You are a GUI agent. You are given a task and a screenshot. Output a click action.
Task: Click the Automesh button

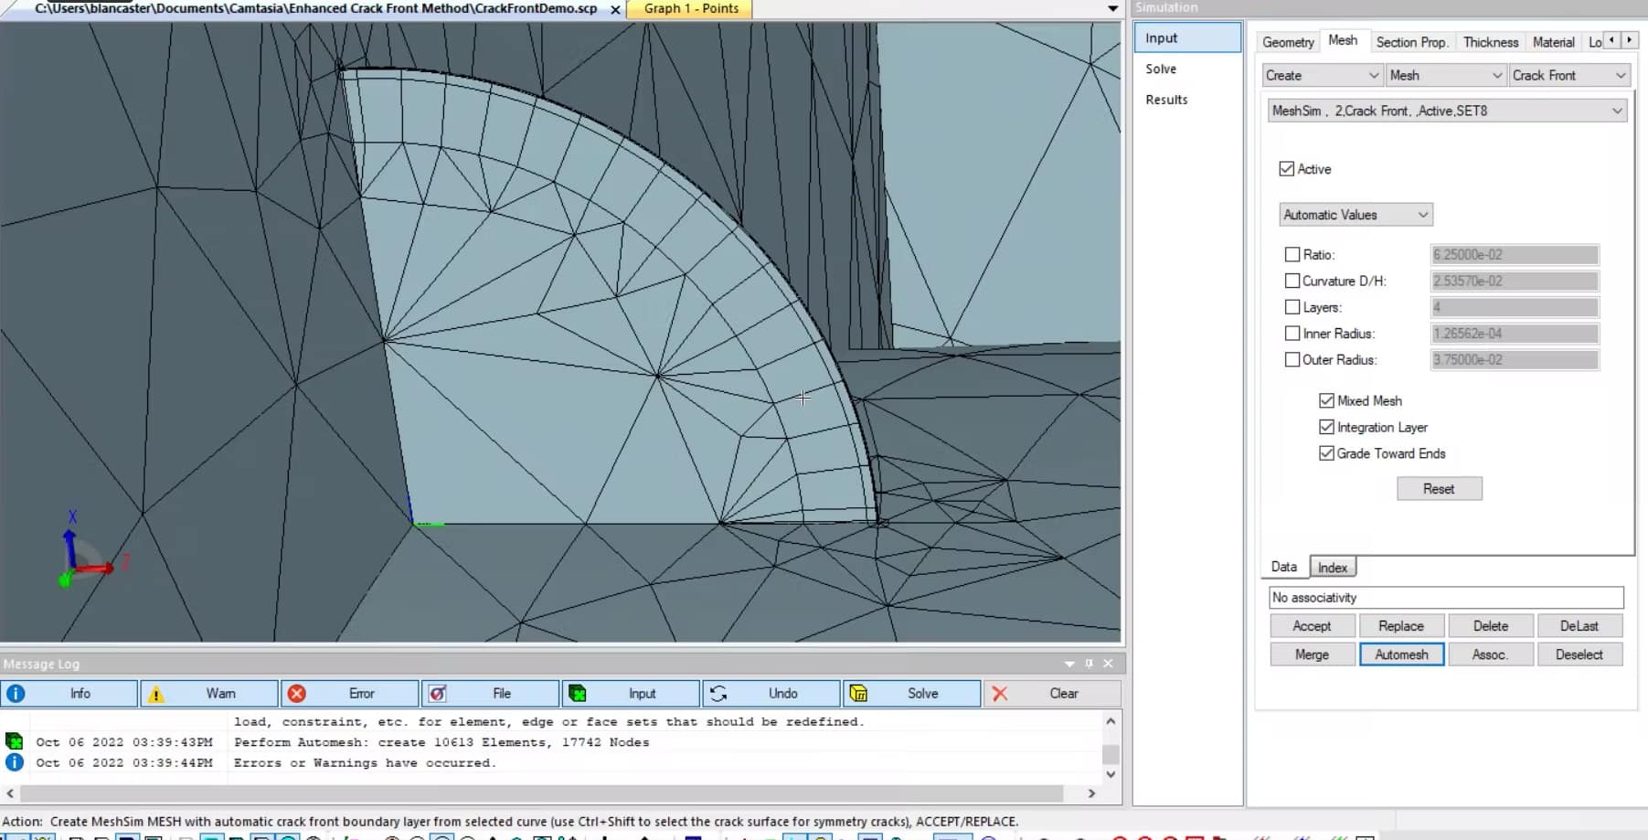click(x=1401, y=654)
